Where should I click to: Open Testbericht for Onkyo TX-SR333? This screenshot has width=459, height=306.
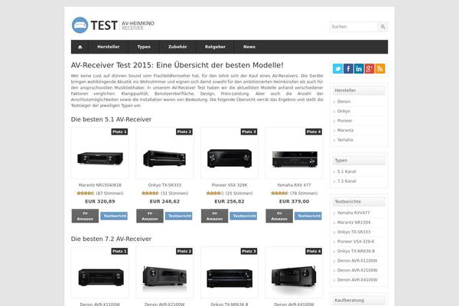tap(179, 216)
